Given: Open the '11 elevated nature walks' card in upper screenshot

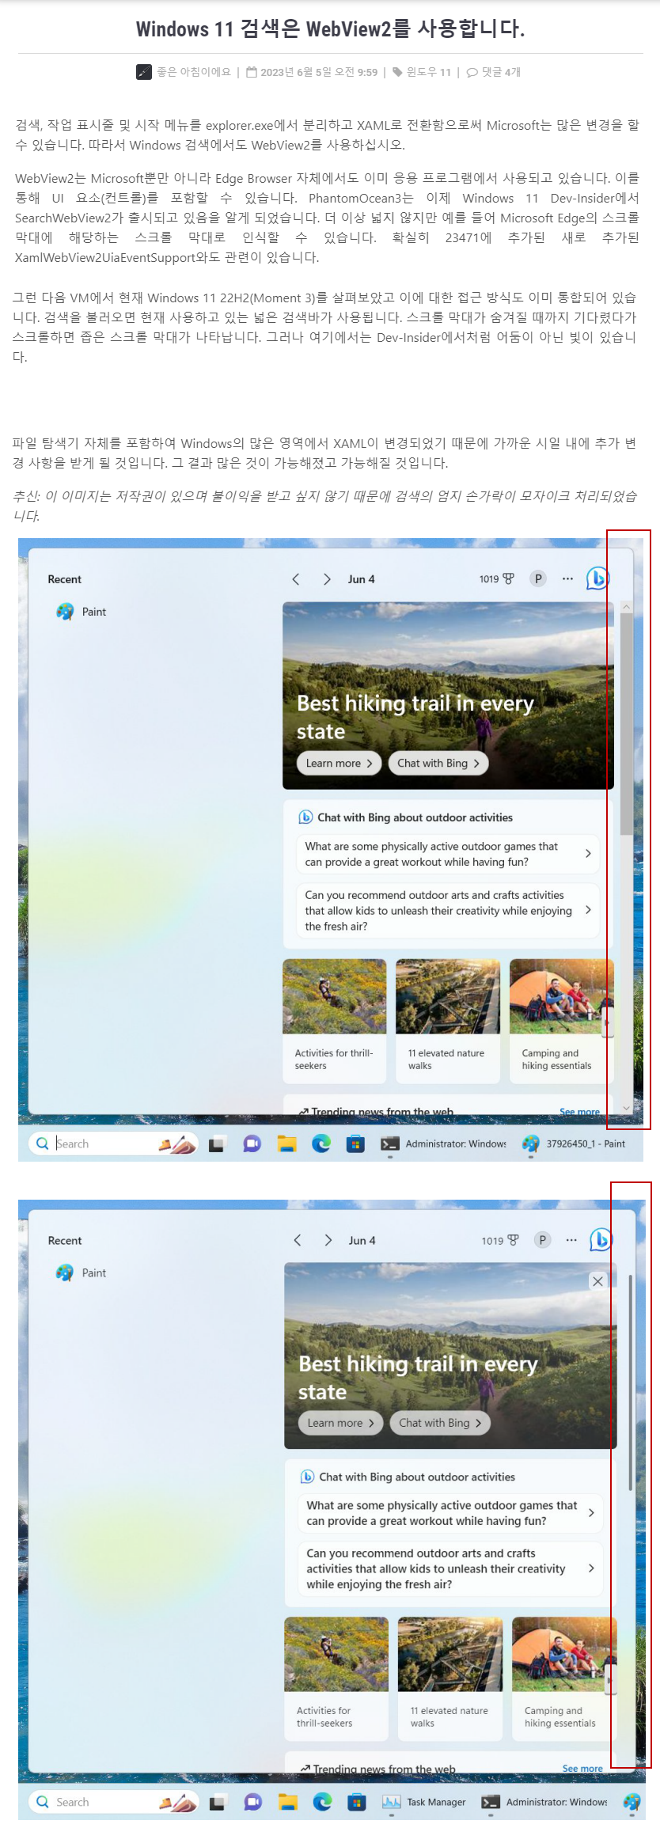Looking at the screenshot, I should click(x=448, y=1021).
